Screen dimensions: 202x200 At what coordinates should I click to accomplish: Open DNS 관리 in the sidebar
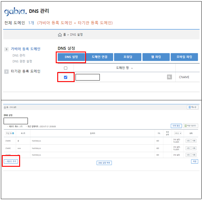pyautogui.click(x=19, y=55)
